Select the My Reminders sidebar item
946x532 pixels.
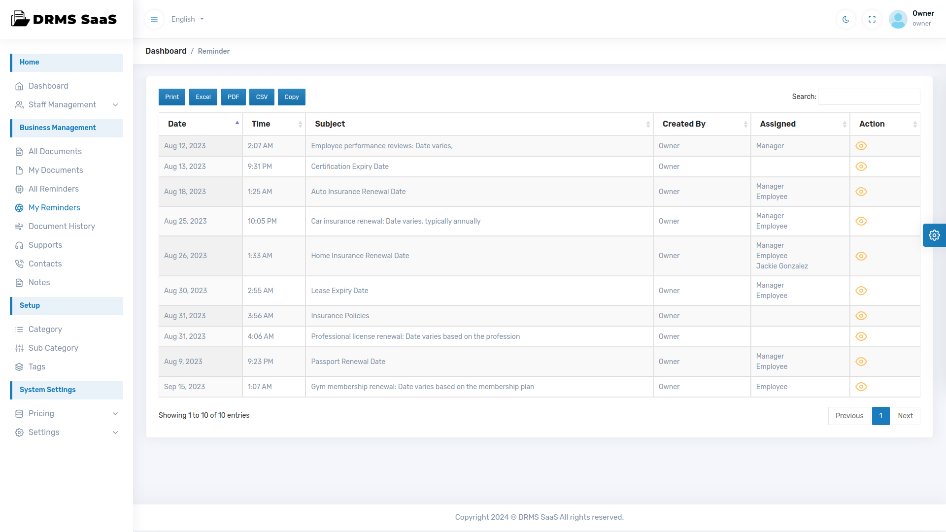(54, 207)
